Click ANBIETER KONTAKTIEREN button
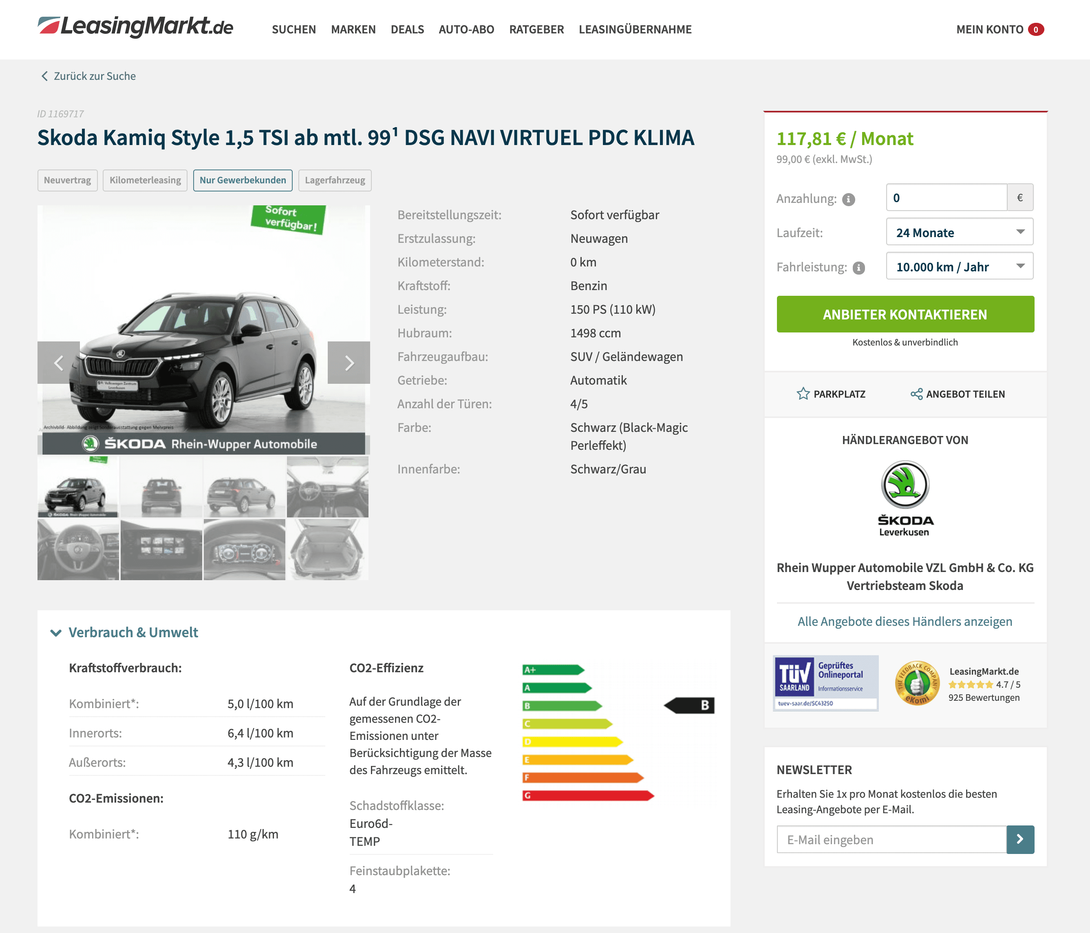The image size is (1090, 933). click(x=905, y=315)
